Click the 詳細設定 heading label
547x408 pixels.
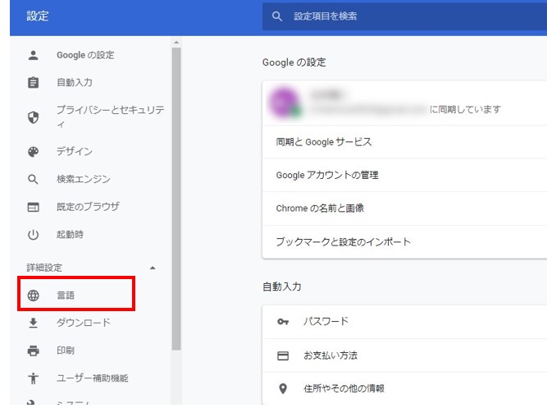[44, 268]
